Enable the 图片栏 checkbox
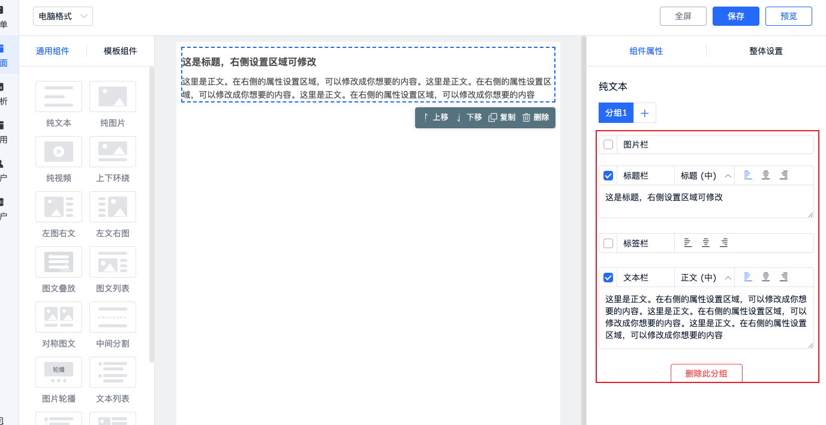This screenshot has width=826, height=425. 608,144
